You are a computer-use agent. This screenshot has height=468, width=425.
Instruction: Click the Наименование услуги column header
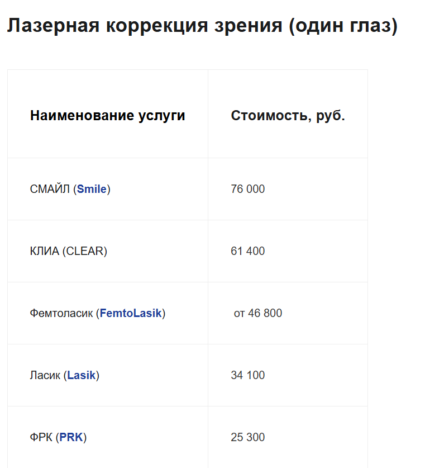point(108,116)
